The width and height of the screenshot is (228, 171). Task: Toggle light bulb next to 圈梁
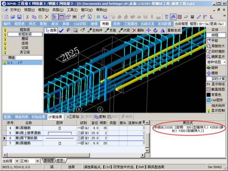[x=5, y=39]
